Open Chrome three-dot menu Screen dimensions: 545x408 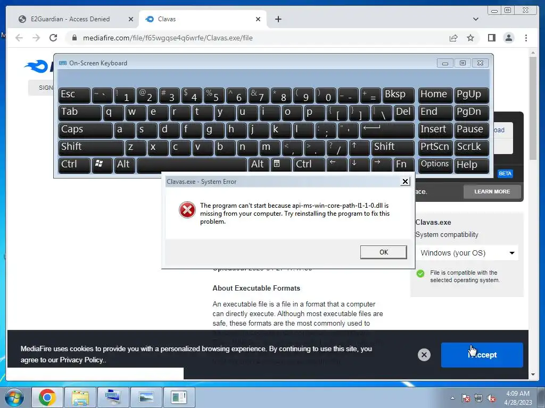click(526, 38)
